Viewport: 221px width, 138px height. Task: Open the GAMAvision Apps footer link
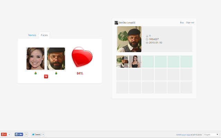coord(183,135)
